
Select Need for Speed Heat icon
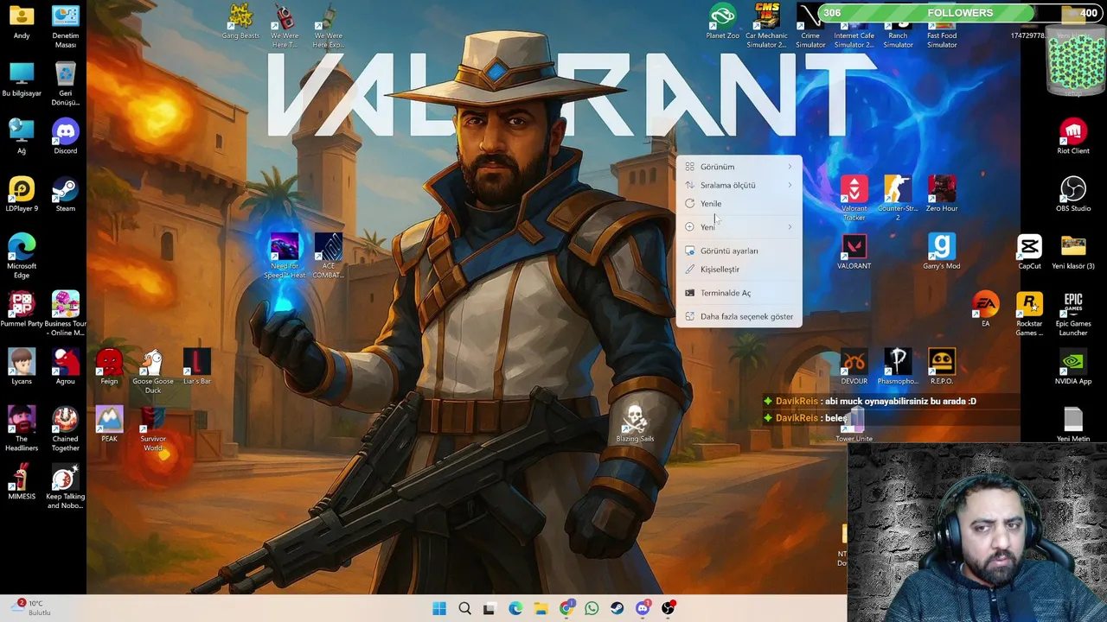(x=285, y=257)
